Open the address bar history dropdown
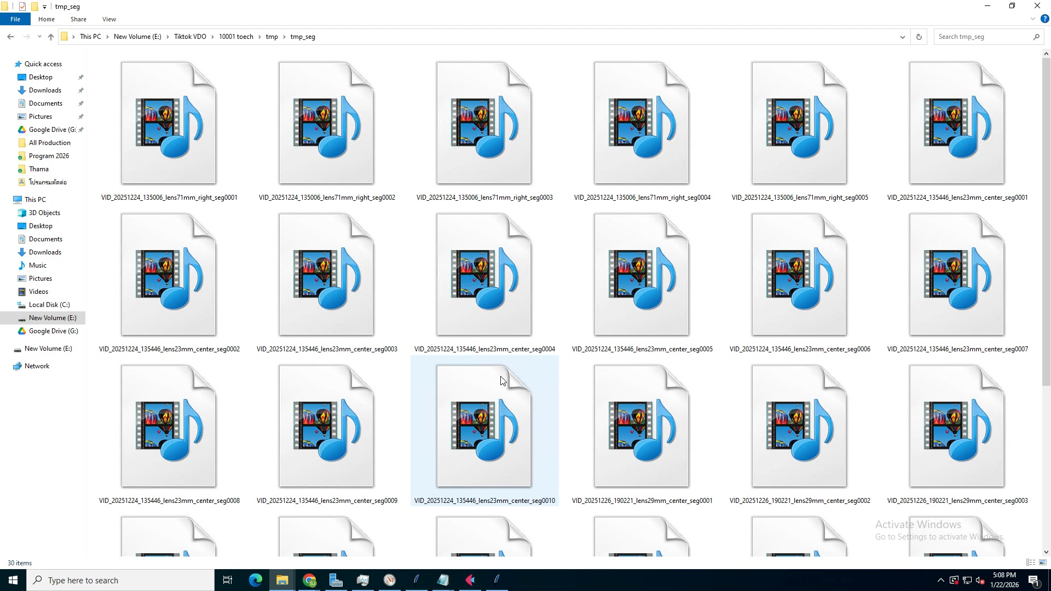The height and width of the screenshot is (591, 1051). coord(902,36)
